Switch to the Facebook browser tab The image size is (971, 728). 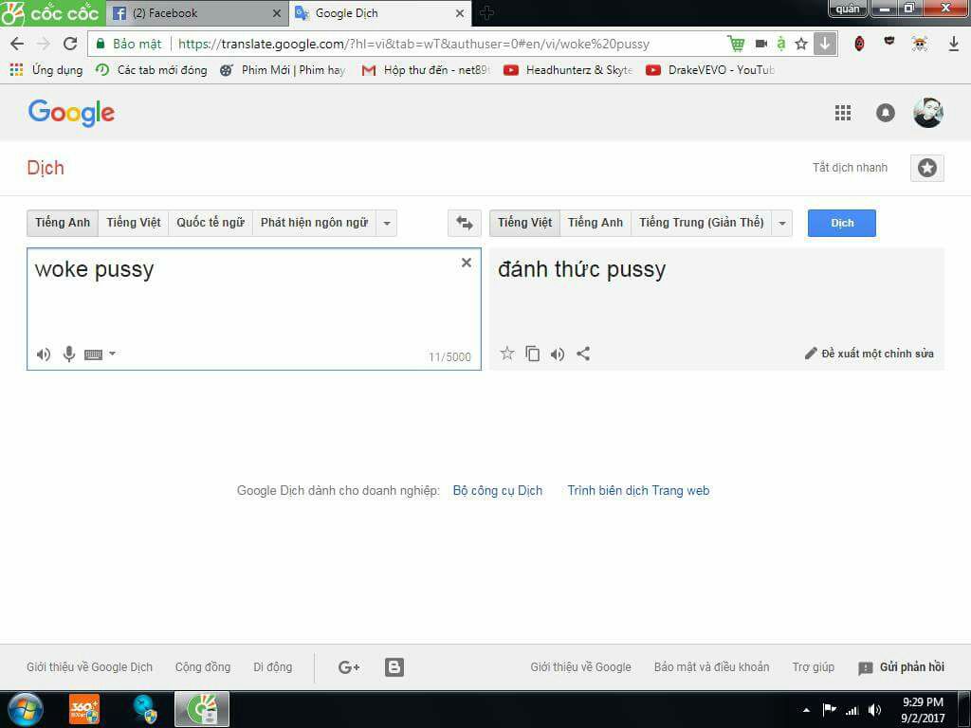click(x=196, y=13)
